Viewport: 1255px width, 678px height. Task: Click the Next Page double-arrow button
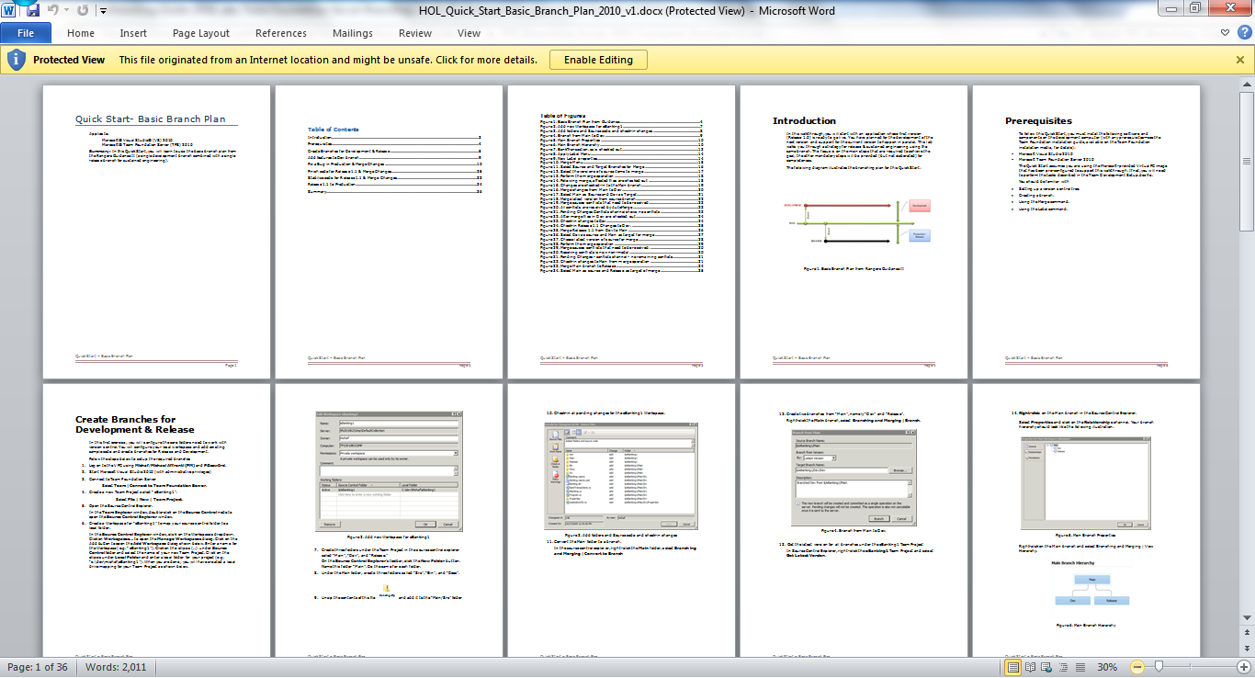pyautogui.click(x=1247, y=649)
